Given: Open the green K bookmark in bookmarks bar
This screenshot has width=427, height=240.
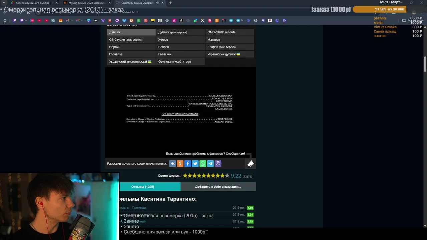Looking at the screenshot, I should coord(202,20).
